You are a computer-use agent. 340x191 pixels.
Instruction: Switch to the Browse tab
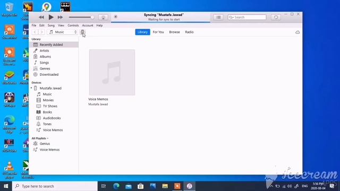tap(174, 32)
